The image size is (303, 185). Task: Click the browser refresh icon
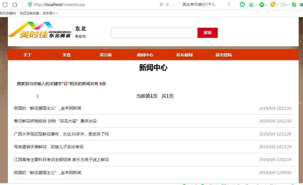5,4
